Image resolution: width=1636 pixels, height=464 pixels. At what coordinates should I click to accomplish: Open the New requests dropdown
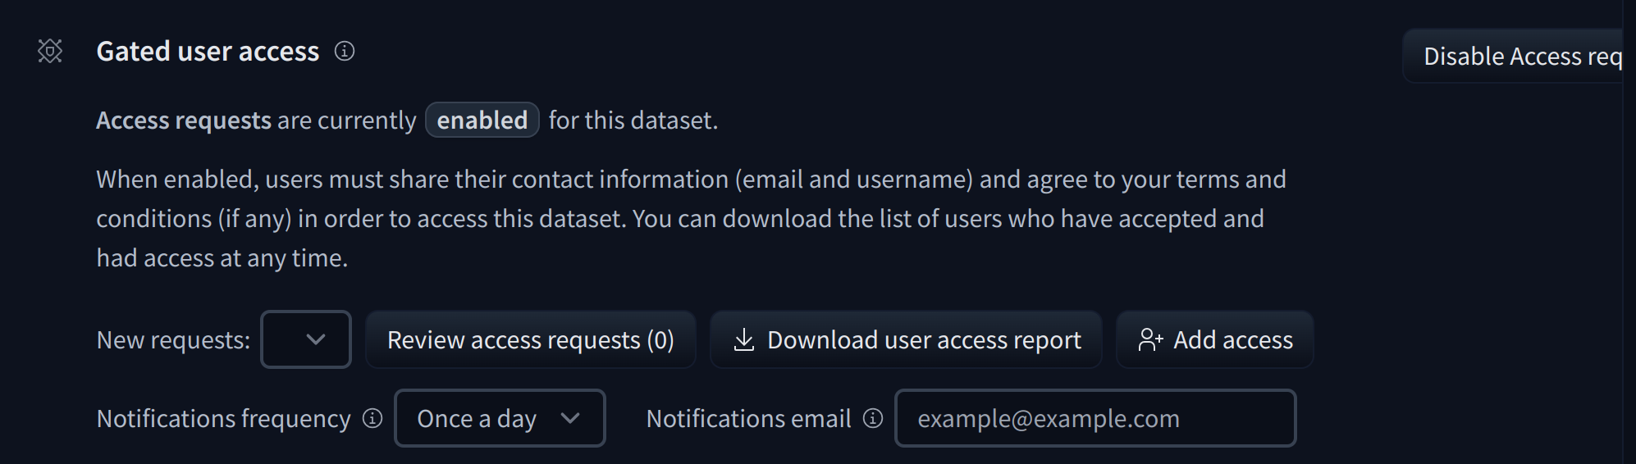click(306, 339)
